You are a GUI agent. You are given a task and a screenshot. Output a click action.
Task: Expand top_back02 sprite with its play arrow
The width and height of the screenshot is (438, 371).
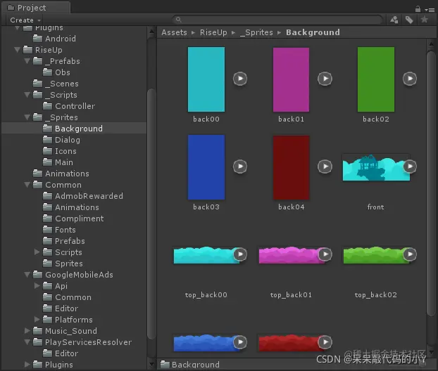pyautogui.click(x=410, y=254)
